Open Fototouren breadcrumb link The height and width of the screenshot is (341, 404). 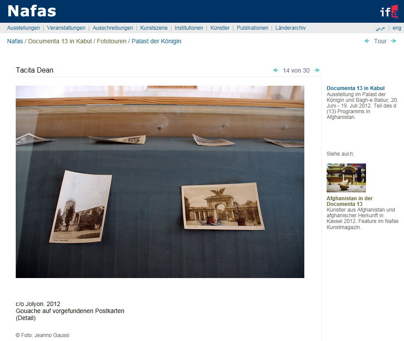pos(111,41)
